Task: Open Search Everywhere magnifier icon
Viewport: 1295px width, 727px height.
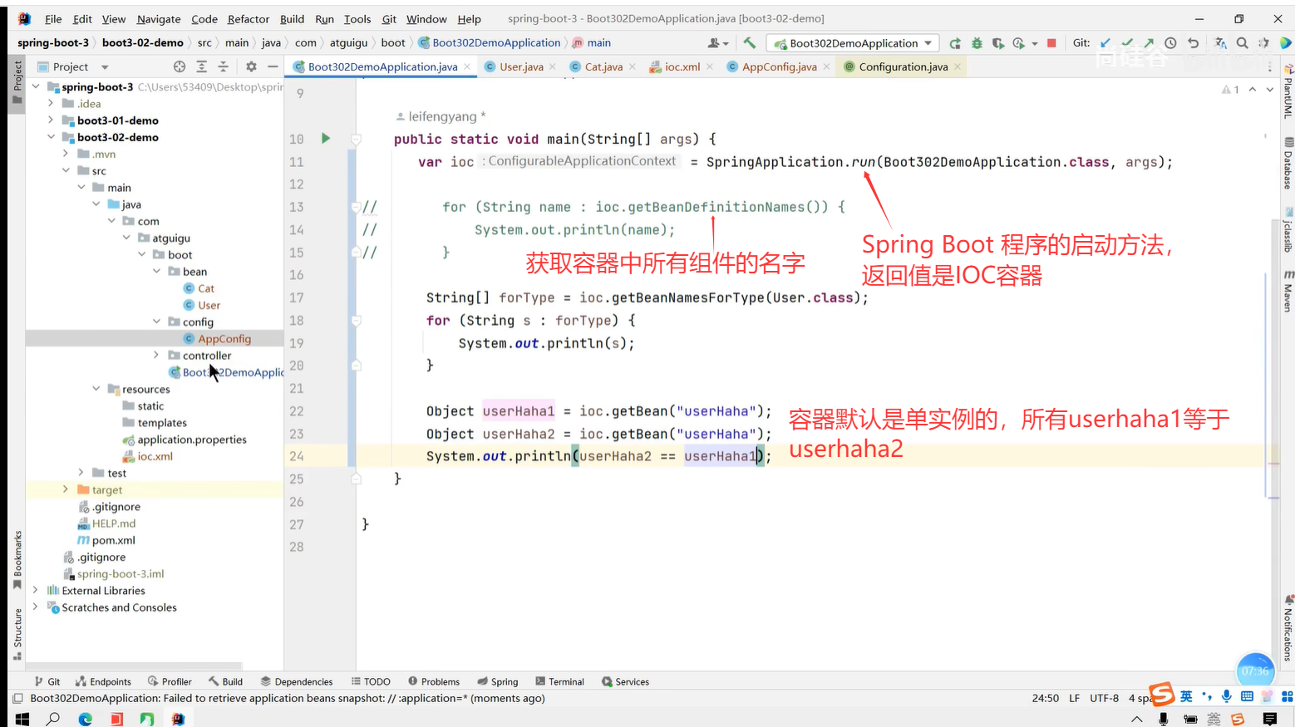Action: pos(1242,43)
